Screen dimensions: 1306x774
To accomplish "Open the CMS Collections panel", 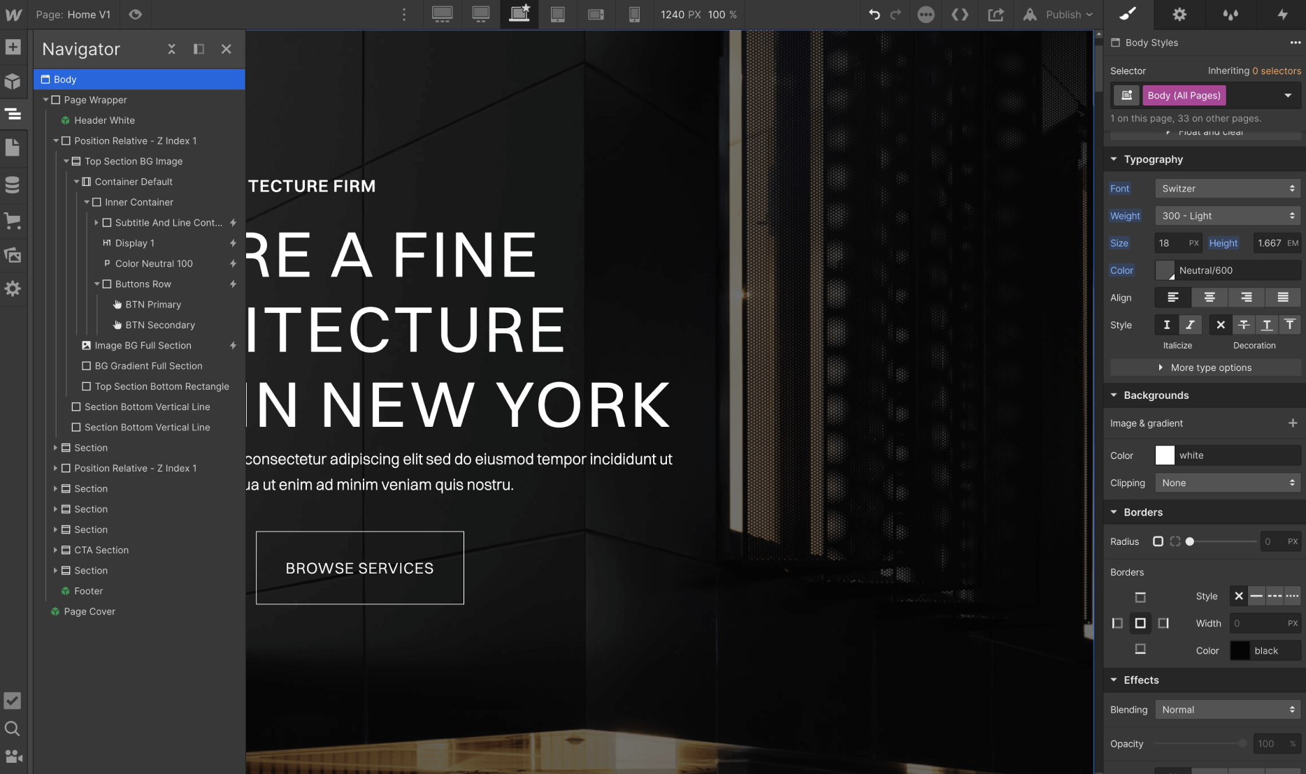I will point(13,184).
